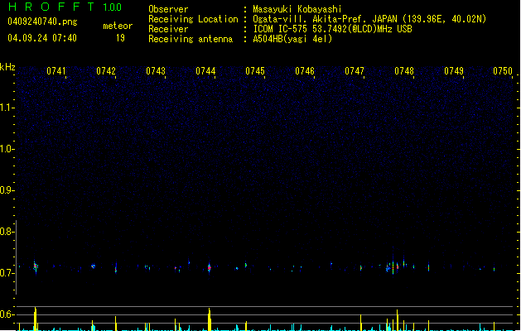
Task: Click the tall yellow power spike under 0744
Action: (x=210, y=319)
